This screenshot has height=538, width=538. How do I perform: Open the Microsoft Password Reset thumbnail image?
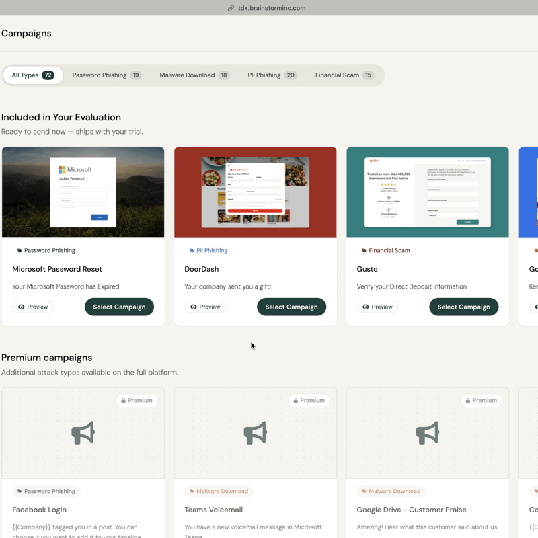[83, 192]
